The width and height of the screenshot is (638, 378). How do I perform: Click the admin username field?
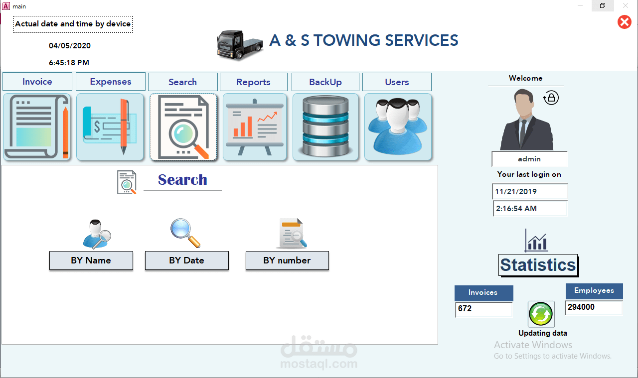coord(529,159)
